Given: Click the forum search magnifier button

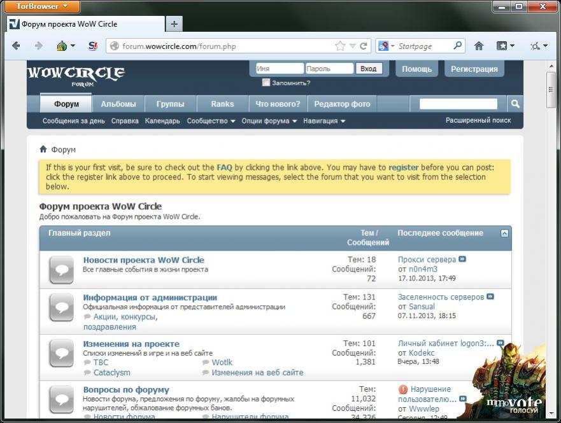Looking at the screenshot, I should (515, 104).
